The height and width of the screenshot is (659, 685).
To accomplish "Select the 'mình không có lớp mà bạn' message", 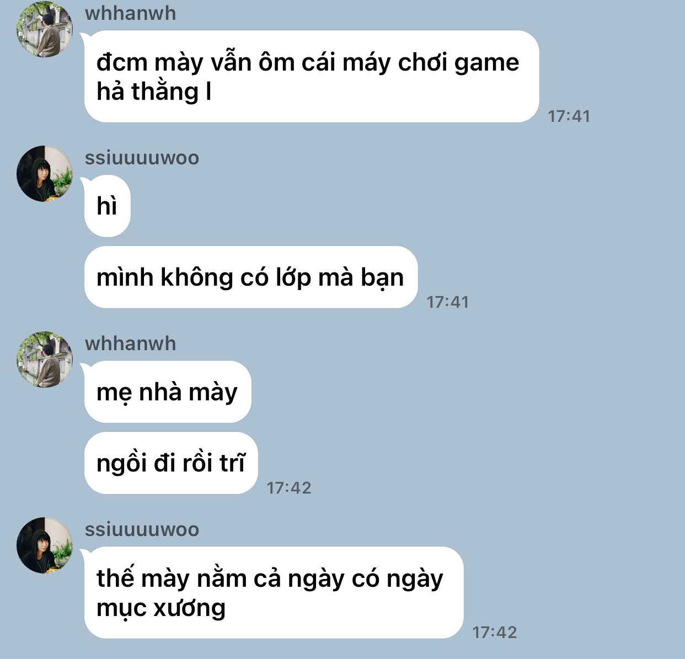I will coord(251,277).
